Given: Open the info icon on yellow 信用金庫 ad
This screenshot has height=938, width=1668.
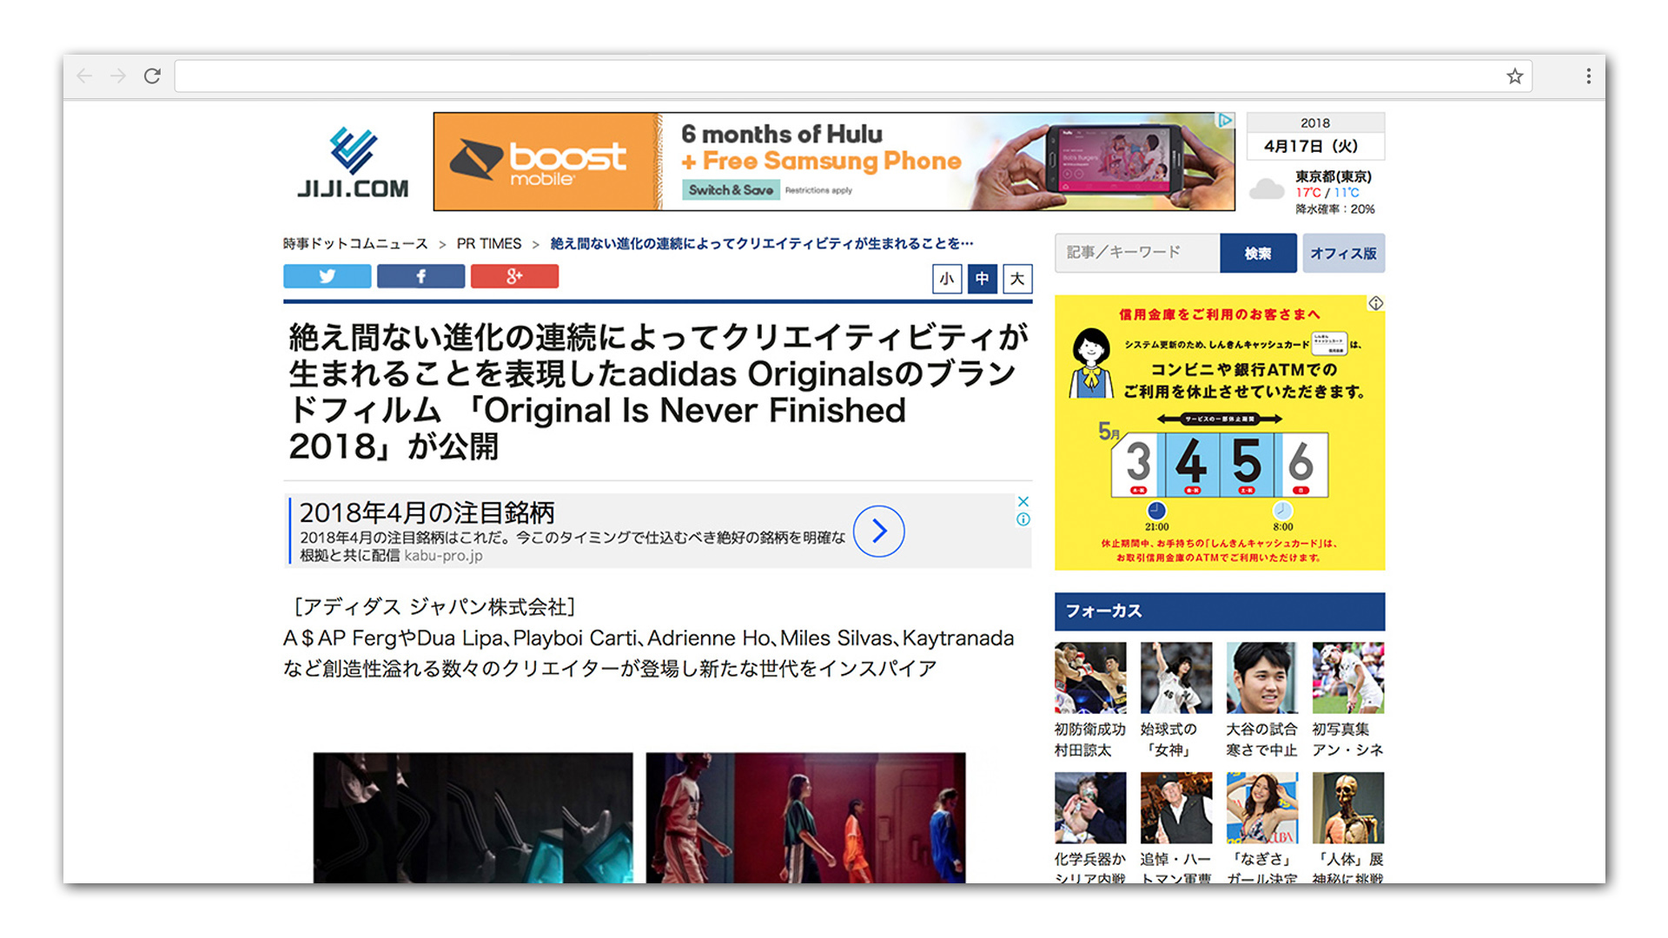Looking at the screenshot, I should (1376, 303).
